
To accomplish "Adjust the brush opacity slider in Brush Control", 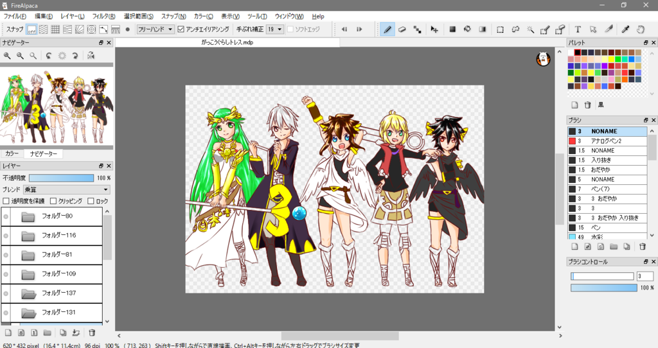I will (x=604, y=288).
